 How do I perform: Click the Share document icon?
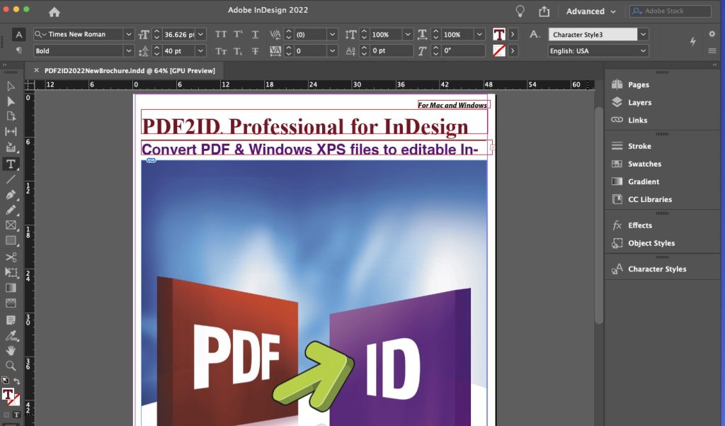tap(544, 11)
